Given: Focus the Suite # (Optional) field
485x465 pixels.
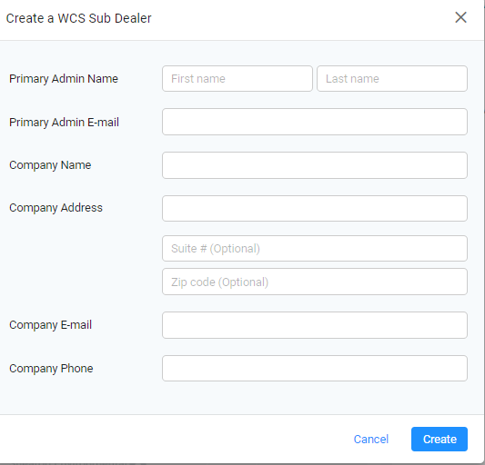Looking at the screenshot, I should (315, 248).
